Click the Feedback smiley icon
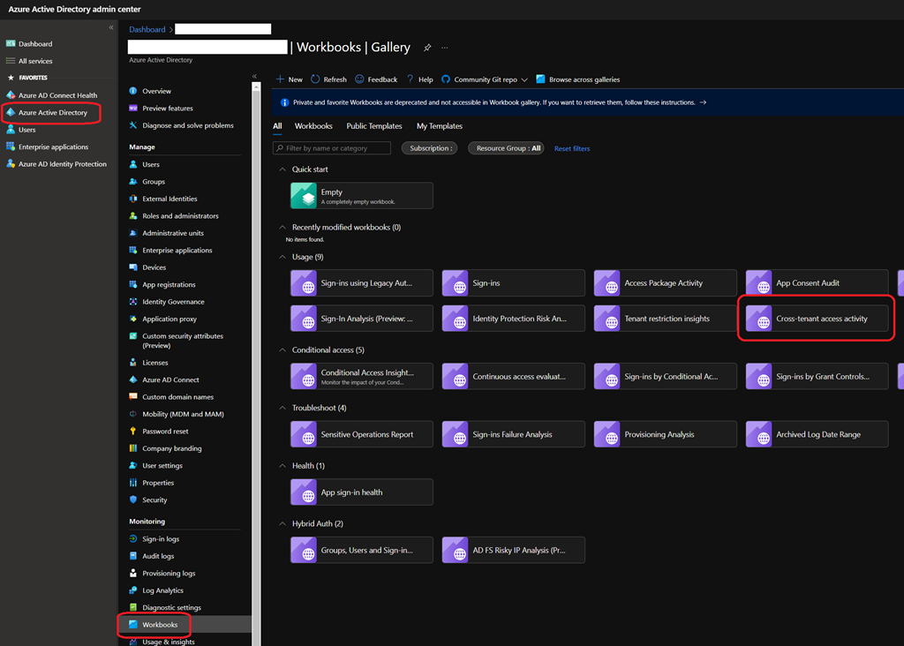The height and width of the screenshot is (646, 904). tap(360, 79)
